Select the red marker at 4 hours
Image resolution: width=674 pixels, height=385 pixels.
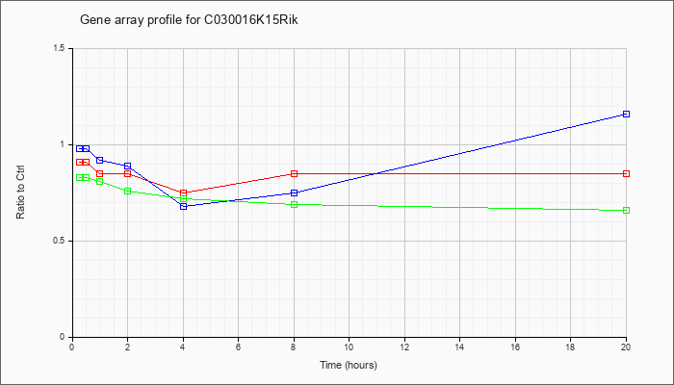(184, 192)
